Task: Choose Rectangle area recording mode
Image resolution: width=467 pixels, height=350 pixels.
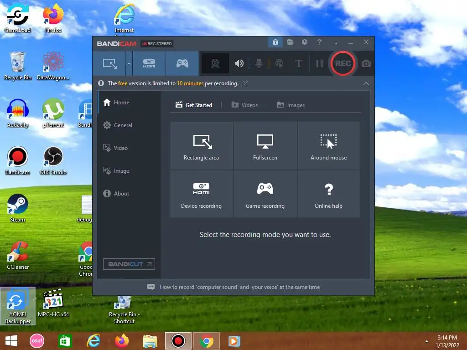Action: (201, 145)
